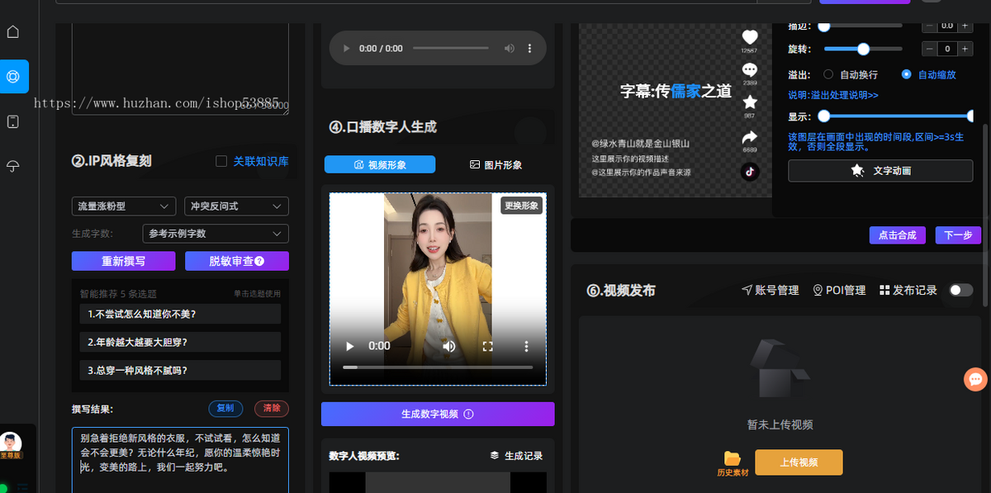Click 生成数字视频 generate button
The height and width of the screenshot is (493, 991).
point(438,414)
